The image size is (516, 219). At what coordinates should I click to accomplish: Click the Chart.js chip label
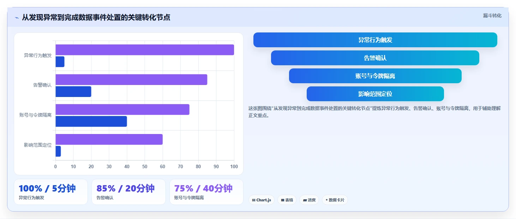coord(264,200)
